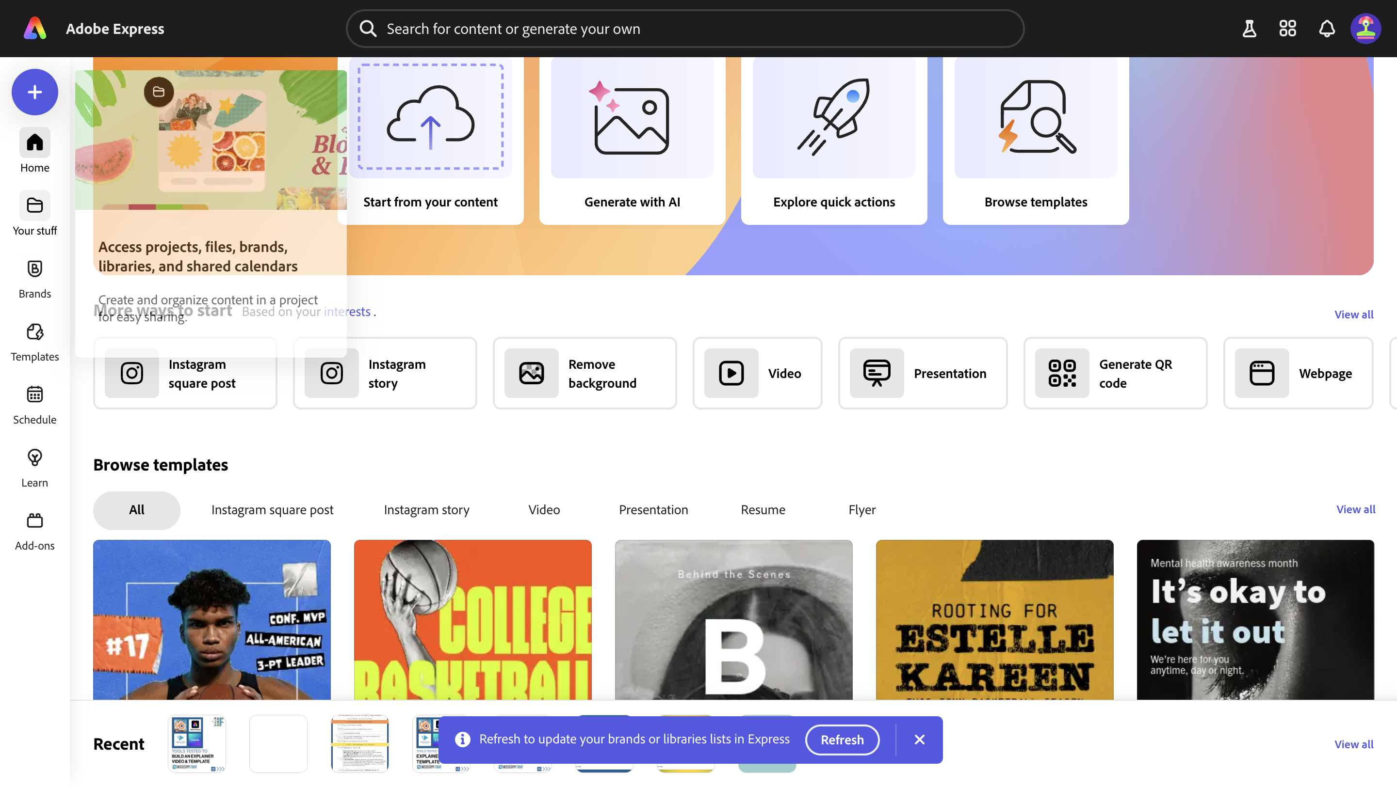
Task: Click the search content input field
Action: (x=684, y=29)
